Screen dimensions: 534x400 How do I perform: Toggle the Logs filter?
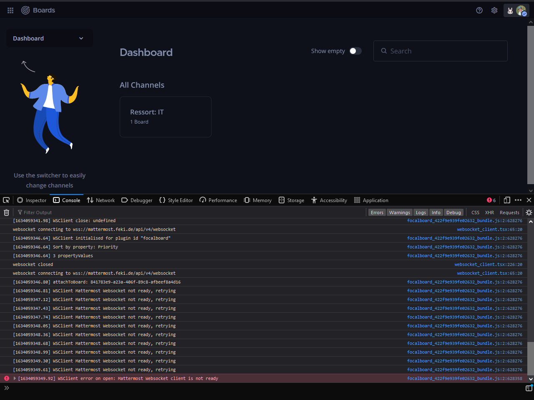421,213
